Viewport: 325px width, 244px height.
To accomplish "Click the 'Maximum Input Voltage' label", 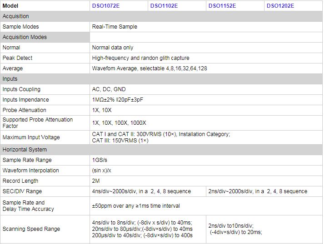I will (31, 137).
